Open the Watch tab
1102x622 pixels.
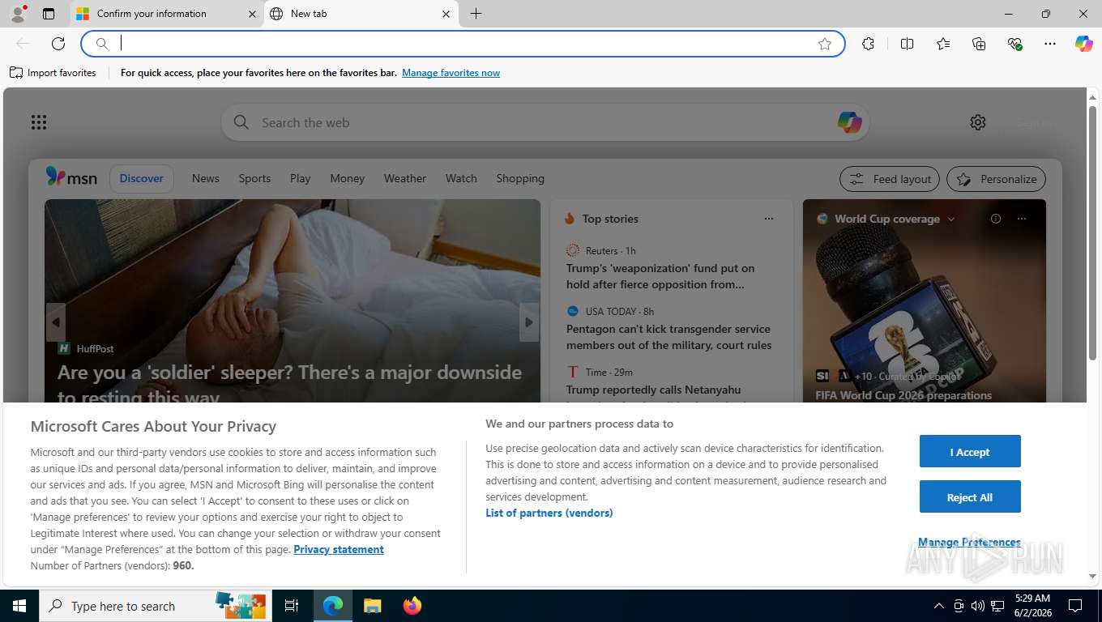pos(461,178)
